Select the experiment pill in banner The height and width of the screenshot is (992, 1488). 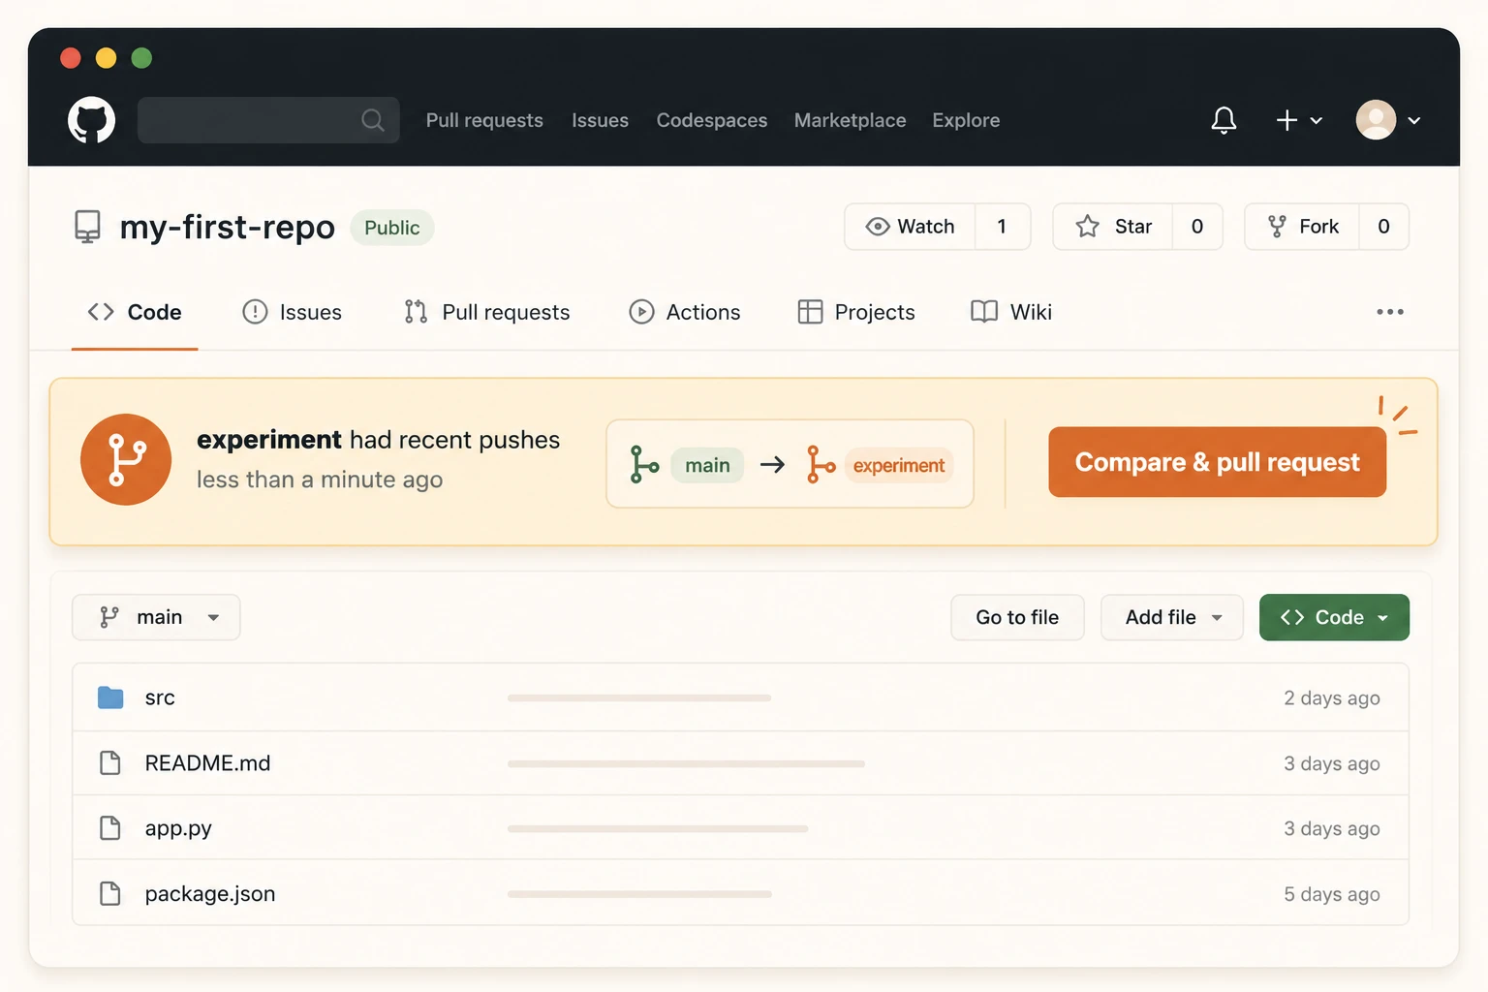click(x=899, y=465)
